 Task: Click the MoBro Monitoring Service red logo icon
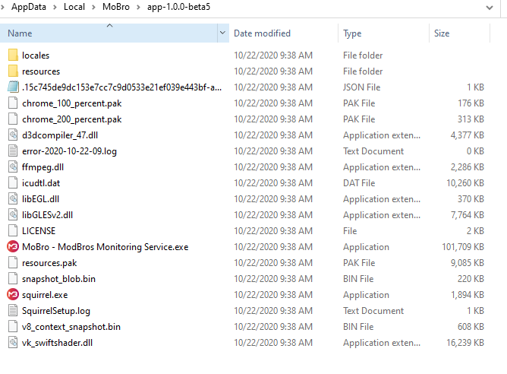[13, 247]
